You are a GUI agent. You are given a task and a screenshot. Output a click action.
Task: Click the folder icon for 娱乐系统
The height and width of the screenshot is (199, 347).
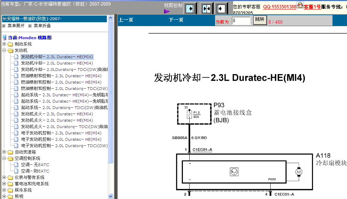[x=10, y=190]
